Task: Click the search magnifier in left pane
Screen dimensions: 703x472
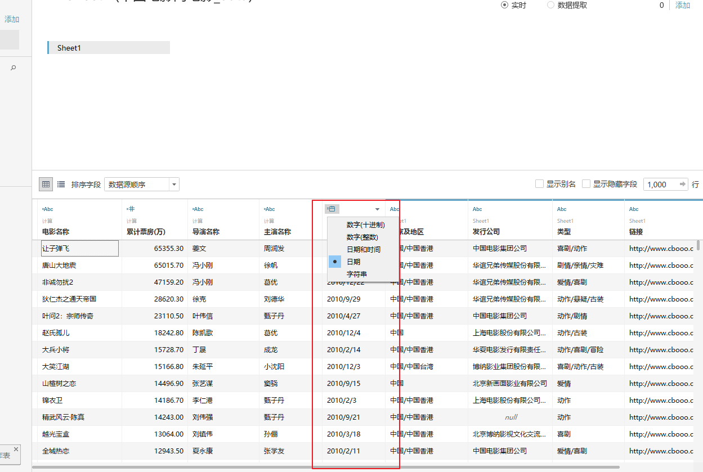Action: coord(14,68)
